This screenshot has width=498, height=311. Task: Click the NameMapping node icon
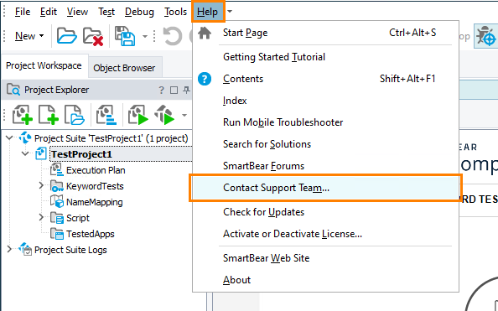click(x=57, y=202)
